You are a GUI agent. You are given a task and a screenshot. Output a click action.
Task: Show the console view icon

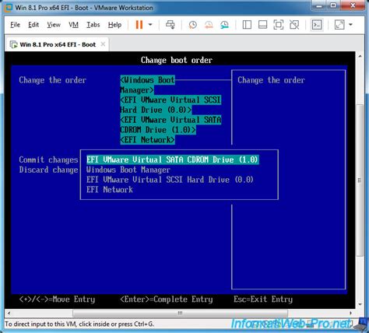click(317, 25)
